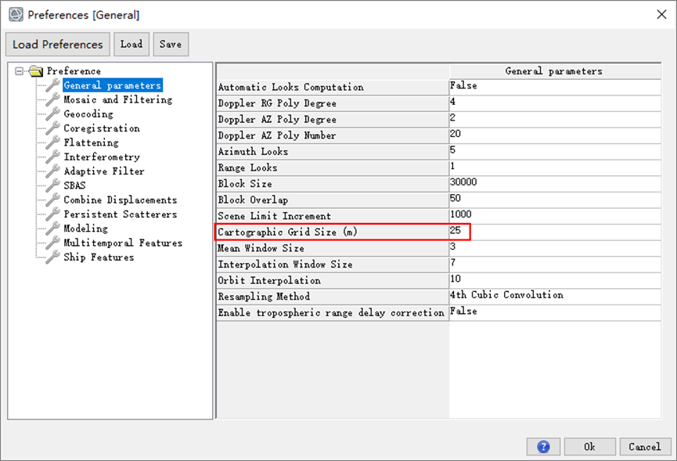677x461 pixels.
Task: Click the wrench icon beside Geocoding
Action: coord(53,113)
